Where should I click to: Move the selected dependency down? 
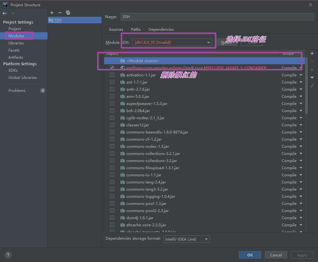[x=312, y=78]
